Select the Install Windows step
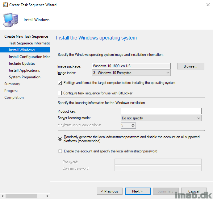The width and height of the screenshot is (213, 199). tap(25, 50)
